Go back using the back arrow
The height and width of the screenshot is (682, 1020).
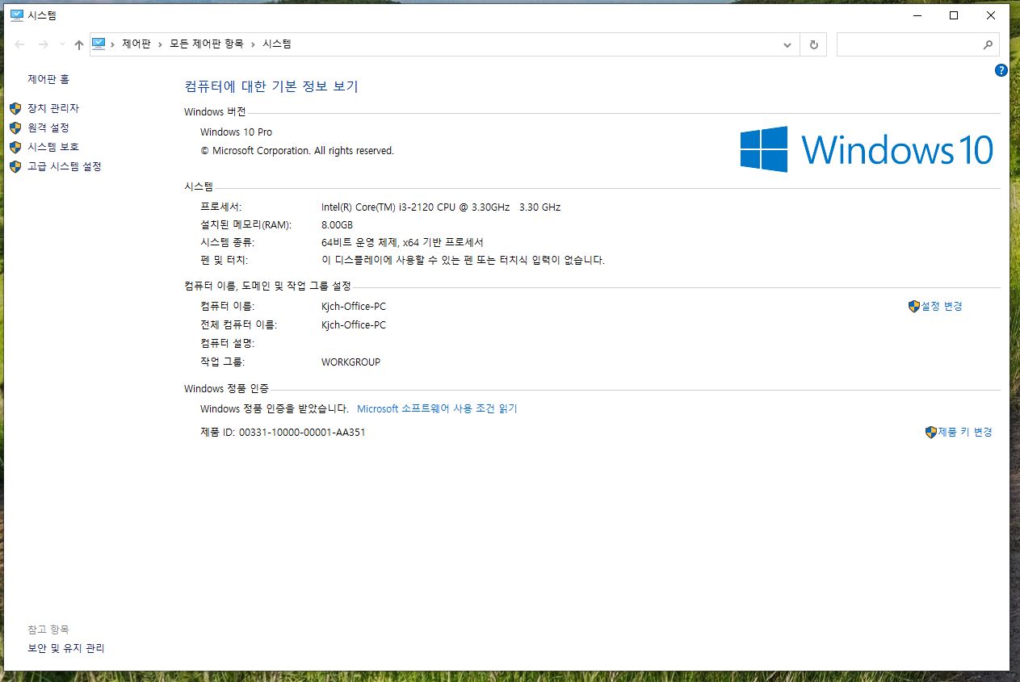point(20,45)
